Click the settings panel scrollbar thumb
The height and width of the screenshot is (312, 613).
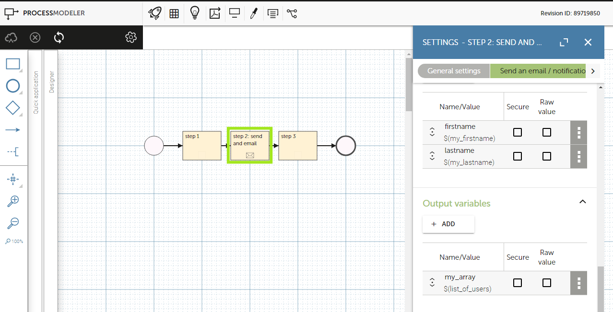coord(600,289)
